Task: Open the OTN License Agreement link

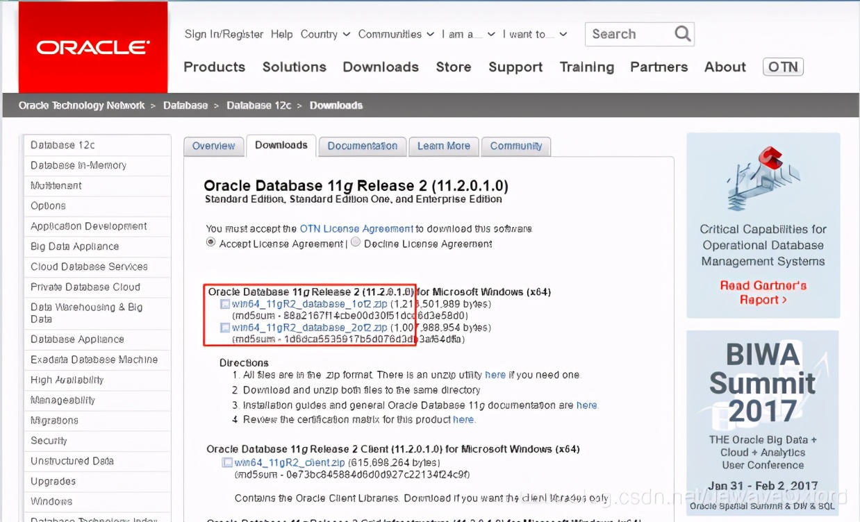Action: [356, 228]
